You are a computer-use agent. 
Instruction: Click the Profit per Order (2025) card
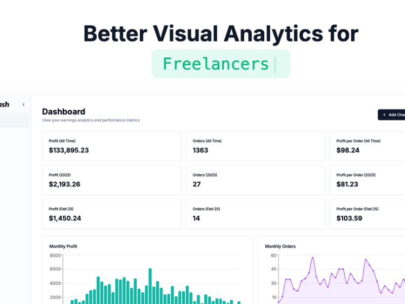367,180
